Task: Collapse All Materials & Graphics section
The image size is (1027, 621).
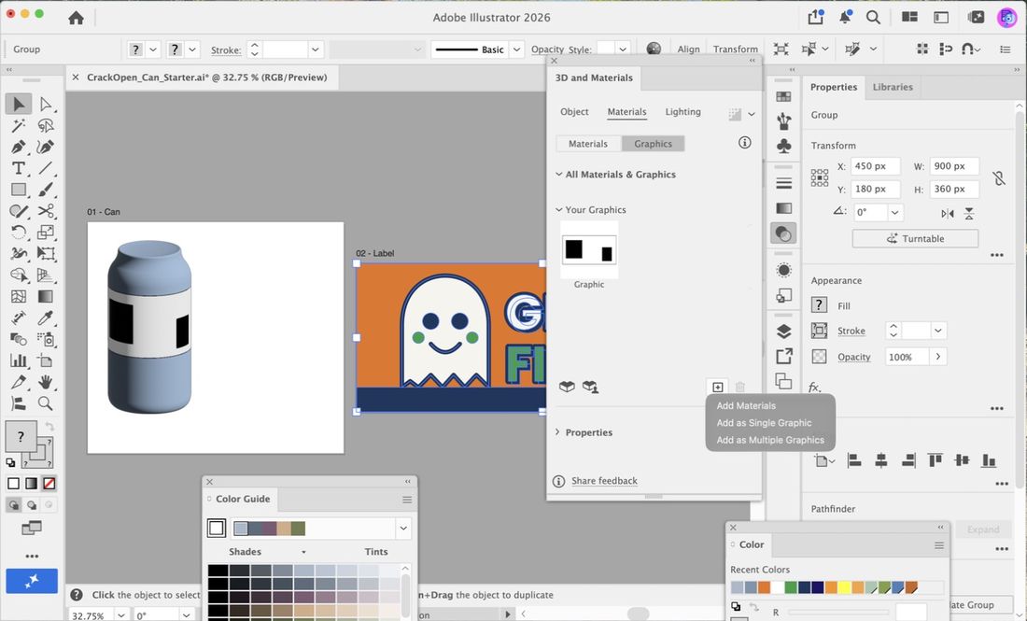Action: click(x=558, y=175)
